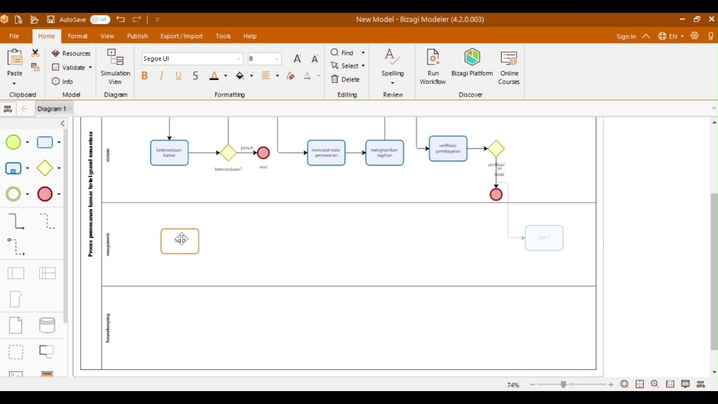Open the font name dropdown
The height and width of the screenshot is (404, 718).
tap(239, 59)
